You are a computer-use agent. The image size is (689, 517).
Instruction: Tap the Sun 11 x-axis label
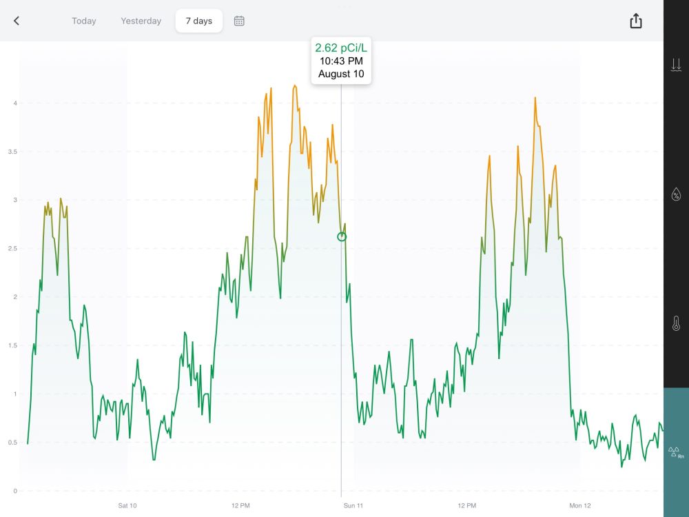tap(353, 505)
